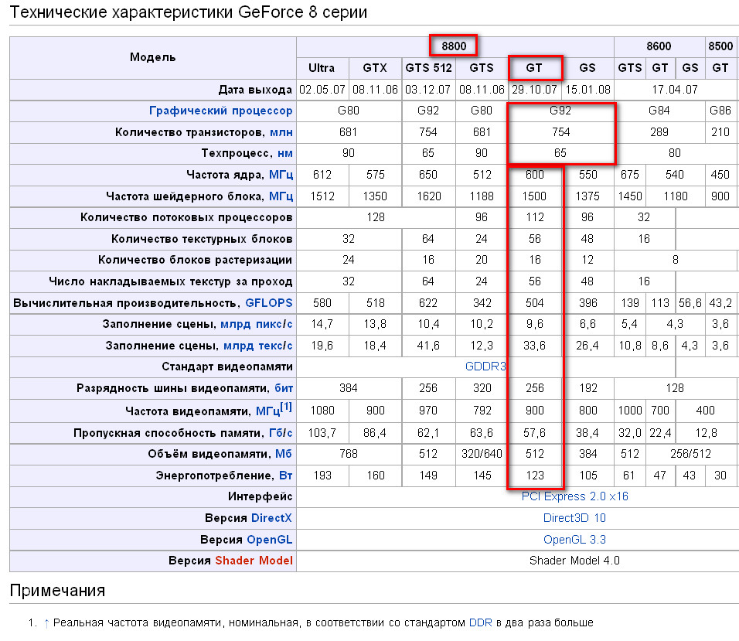Open the GFLOPS link
Image resolution: width=739 pixels, height=641 pixels.
tap(269, 303)
